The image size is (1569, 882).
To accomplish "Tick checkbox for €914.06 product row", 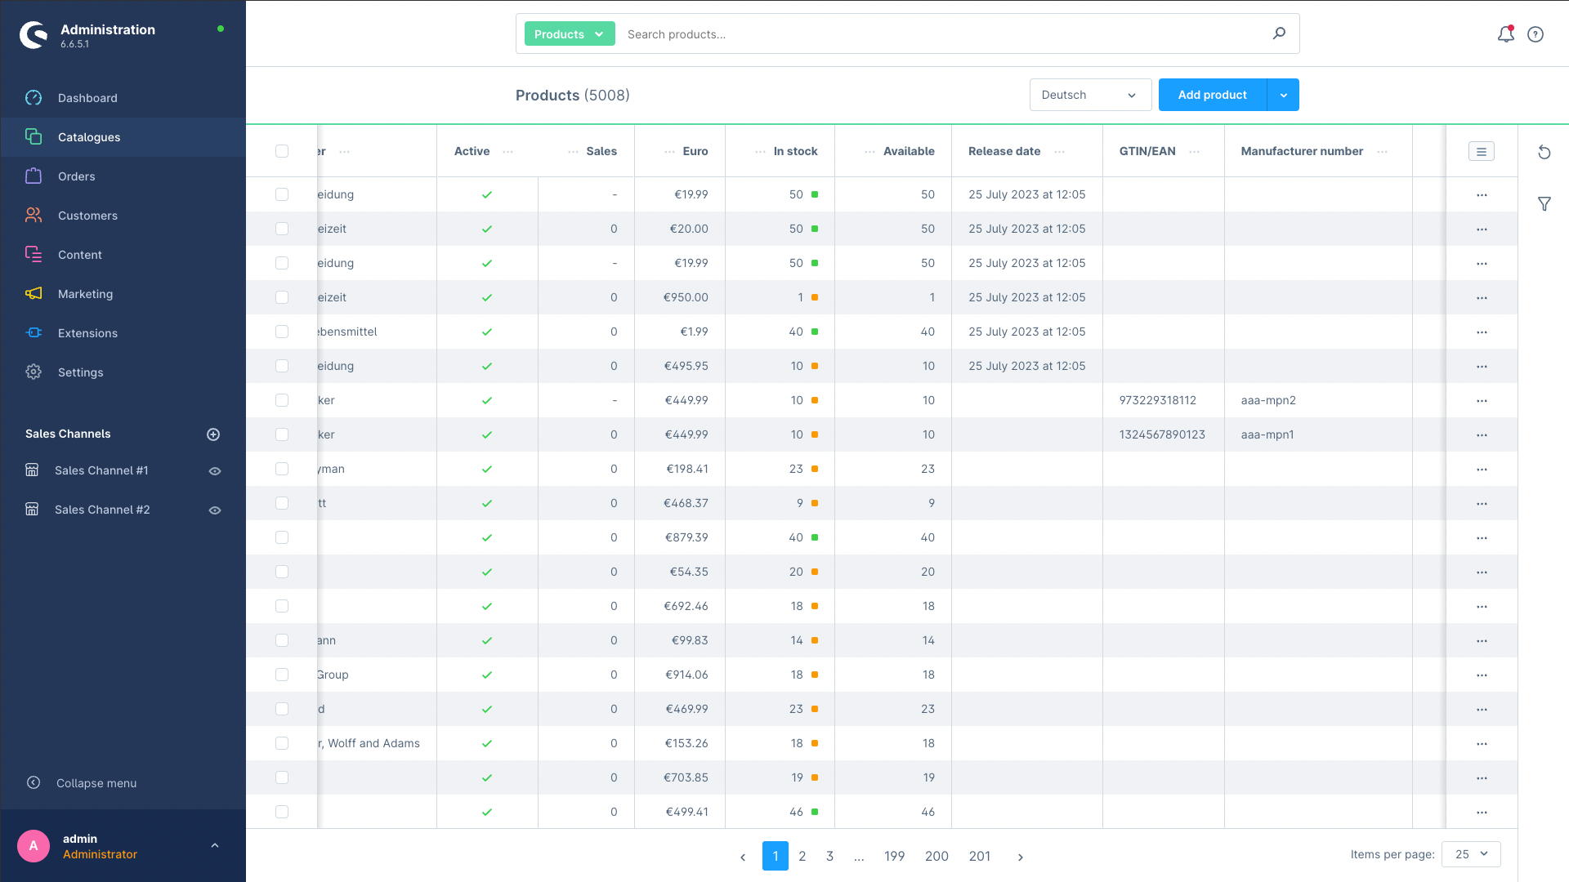I will 282,675.
